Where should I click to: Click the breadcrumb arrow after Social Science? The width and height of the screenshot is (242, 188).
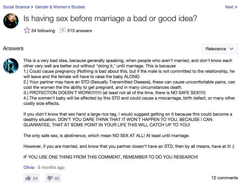click(x=32, y=7)
